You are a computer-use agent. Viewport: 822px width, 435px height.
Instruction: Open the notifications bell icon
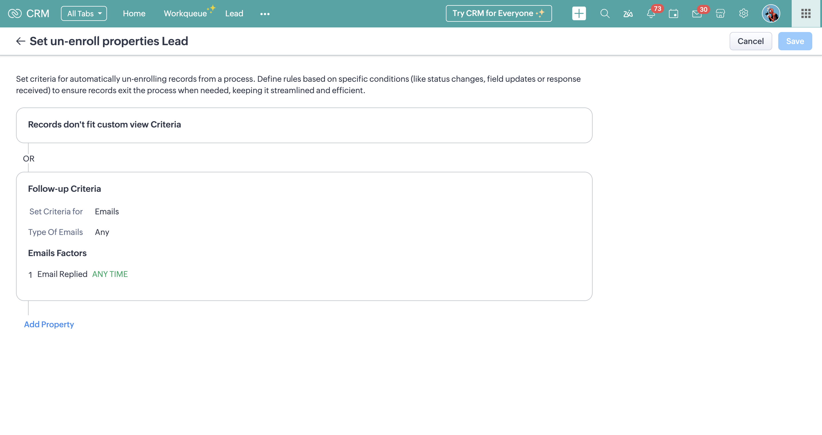tap(651, 13)
